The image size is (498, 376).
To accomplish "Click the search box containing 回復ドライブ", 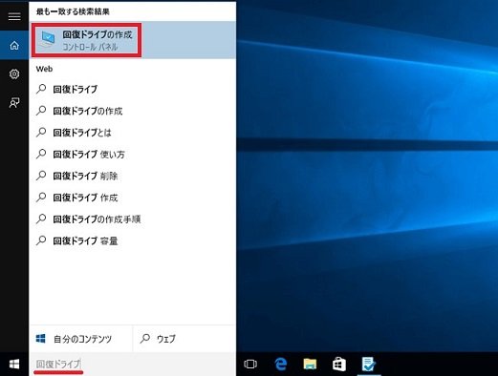I will click(x=133, y=365).
